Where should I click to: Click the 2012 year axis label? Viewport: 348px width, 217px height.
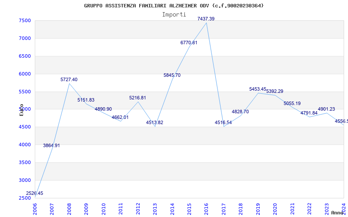138,208
